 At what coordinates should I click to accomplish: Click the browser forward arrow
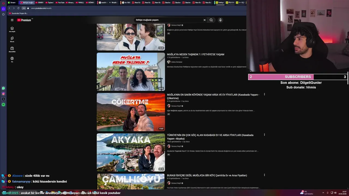click(14, 8)
